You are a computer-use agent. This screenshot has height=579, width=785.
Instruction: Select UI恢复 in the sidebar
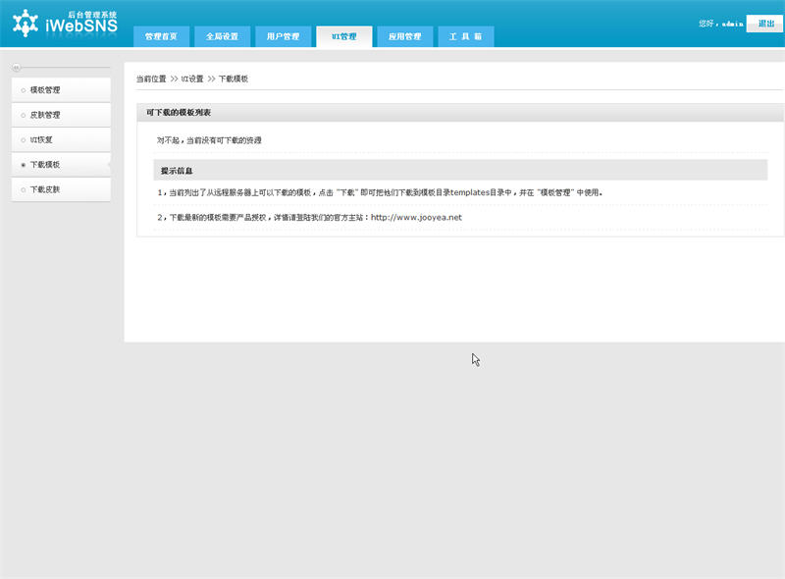pos(61,139)
